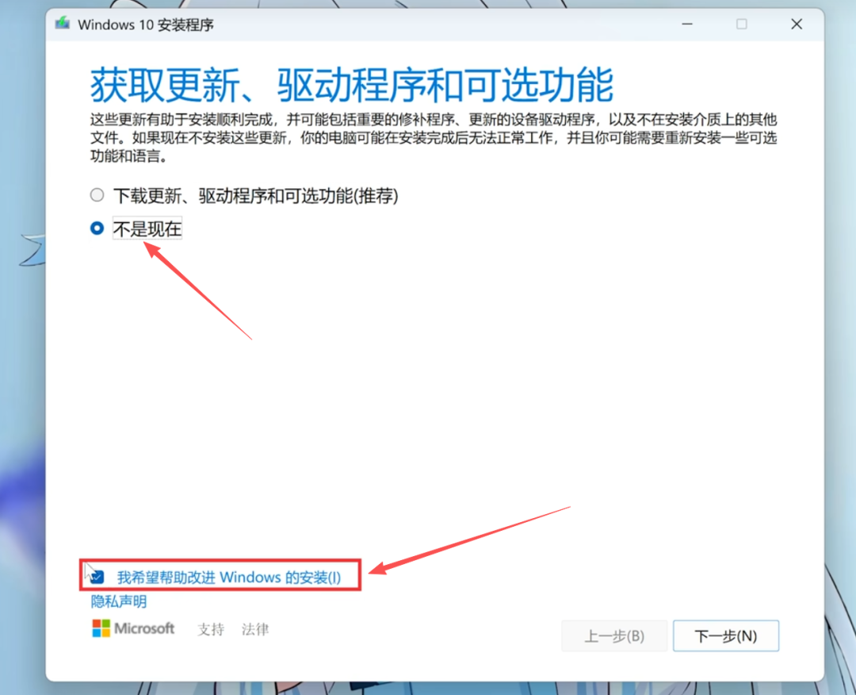Click the Windows 10 安装程序 title text
This screenshot has height=695, width=856.
146,25
